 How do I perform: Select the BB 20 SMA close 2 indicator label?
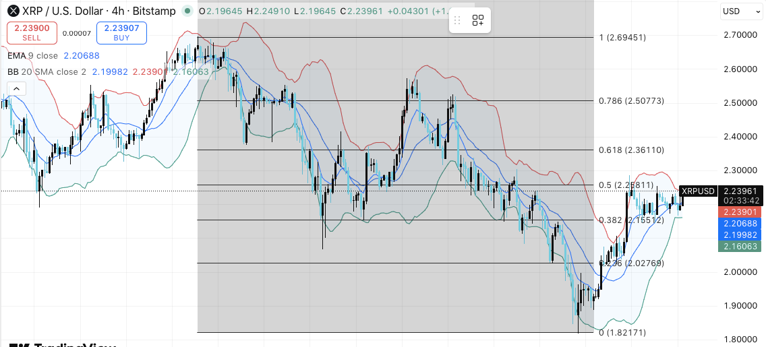[47, 72]
